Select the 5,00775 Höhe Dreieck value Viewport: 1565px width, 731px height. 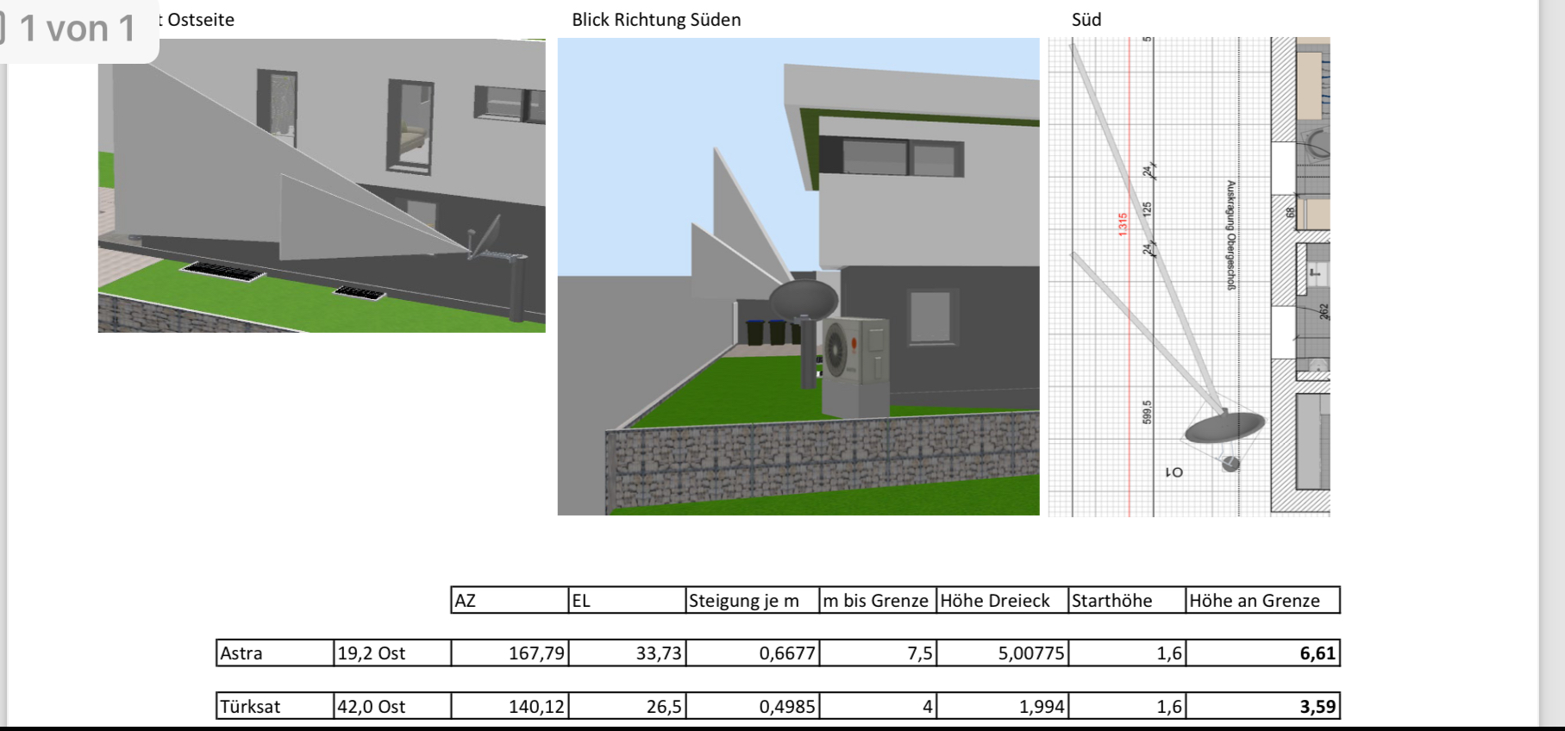[x=1002, y=653]
